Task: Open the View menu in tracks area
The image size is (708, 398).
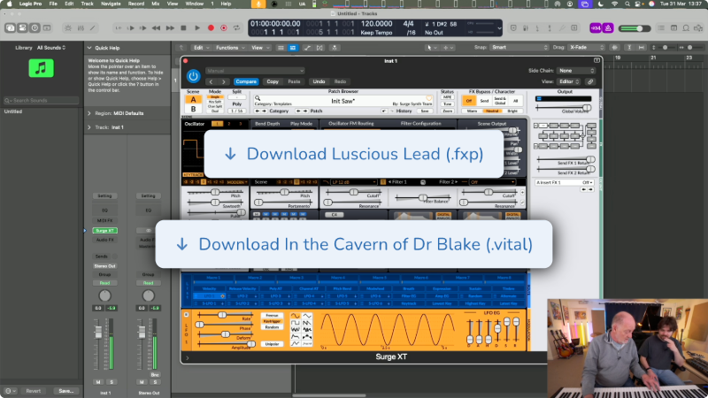Action: click(x=259, y=48)
